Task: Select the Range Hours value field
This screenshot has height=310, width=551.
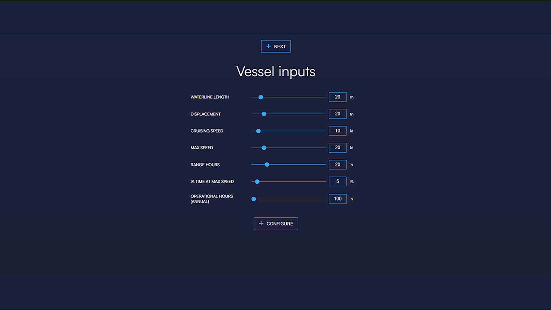Action: (x=337, y=164)
